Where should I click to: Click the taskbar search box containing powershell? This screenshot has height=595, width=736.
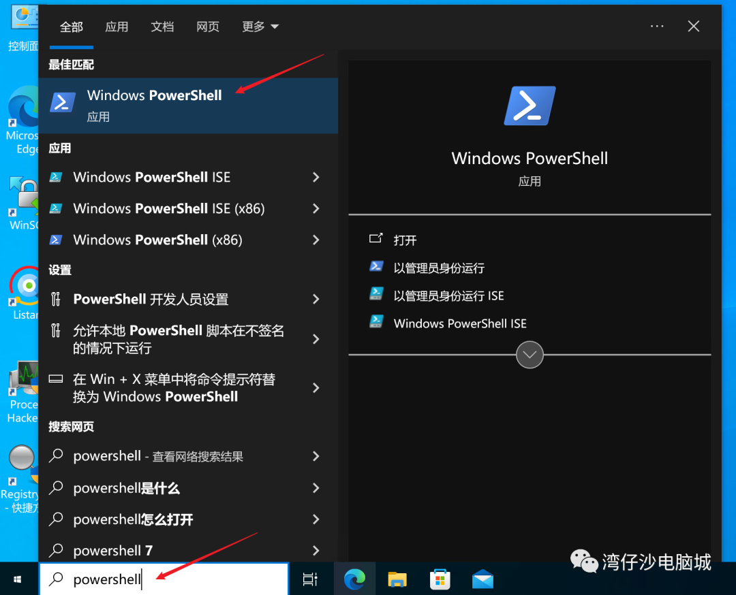pyautogui.click(x=164, y=579)
